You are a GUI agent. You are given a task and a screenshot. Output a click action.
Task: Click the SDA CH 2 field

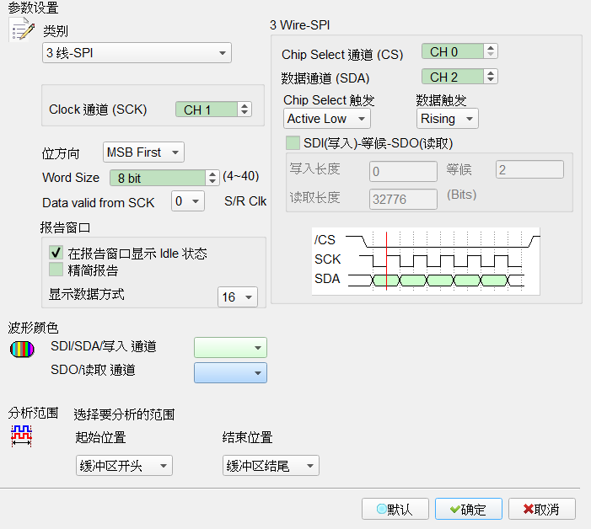453,77
